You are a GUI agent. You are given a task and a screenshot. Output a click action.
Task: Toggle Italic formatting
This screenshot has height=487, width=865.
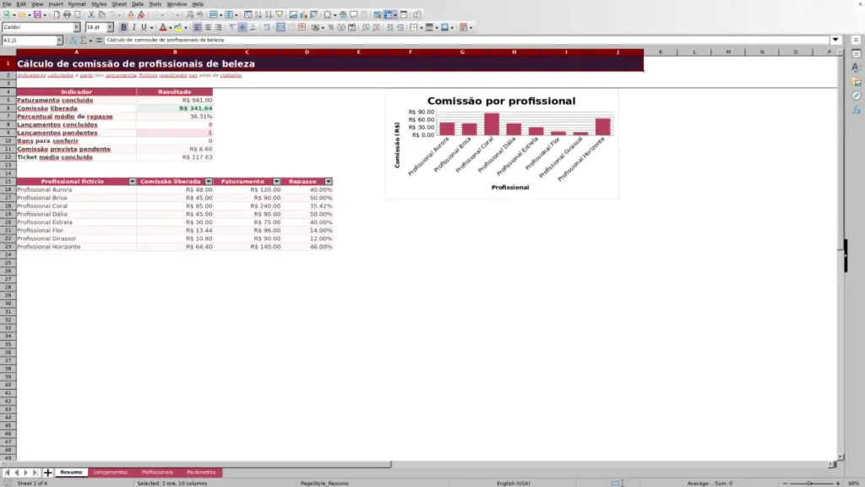133,28
